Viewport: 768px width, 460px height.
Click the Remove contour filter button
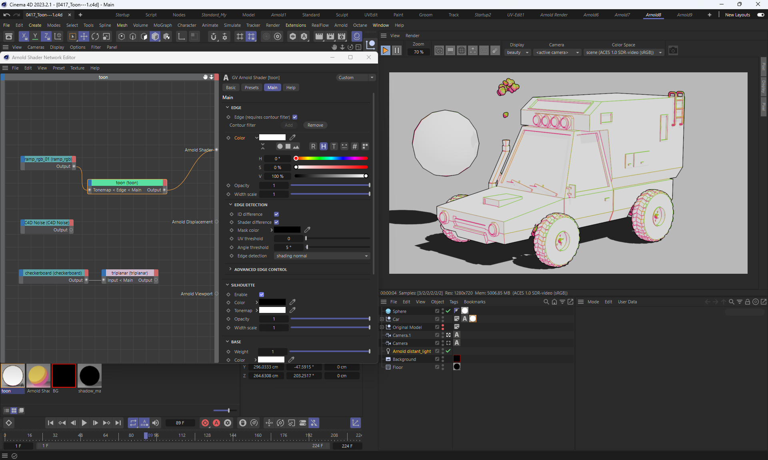click(x=315, y=125)
